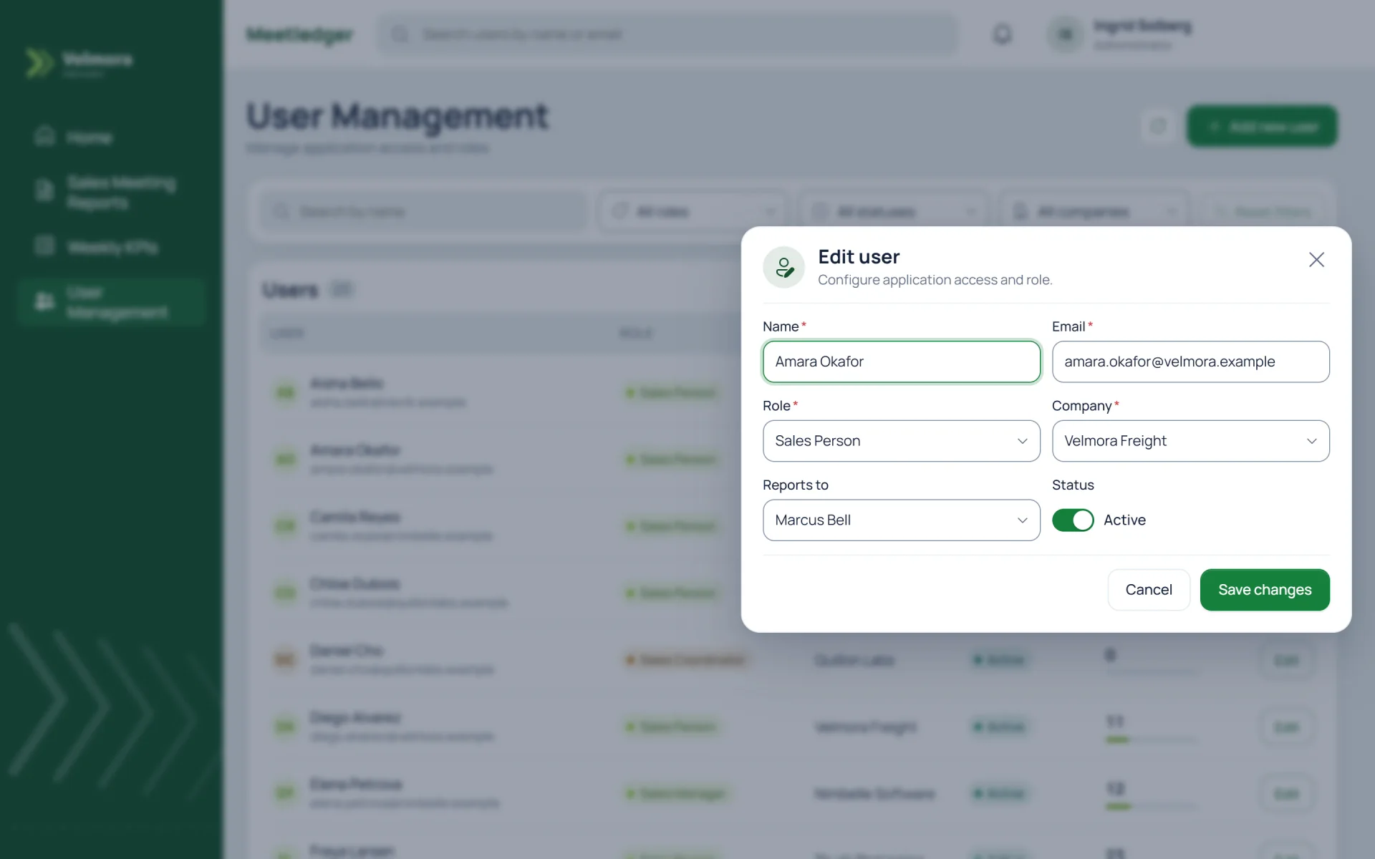Open the Company dropdown
This screenshot has height=859, width=1375.
point(1190,441)
